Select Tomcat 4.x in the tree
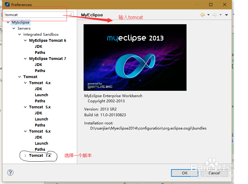Viewport: 248px width, 184px height. click(x=40, y=83)
